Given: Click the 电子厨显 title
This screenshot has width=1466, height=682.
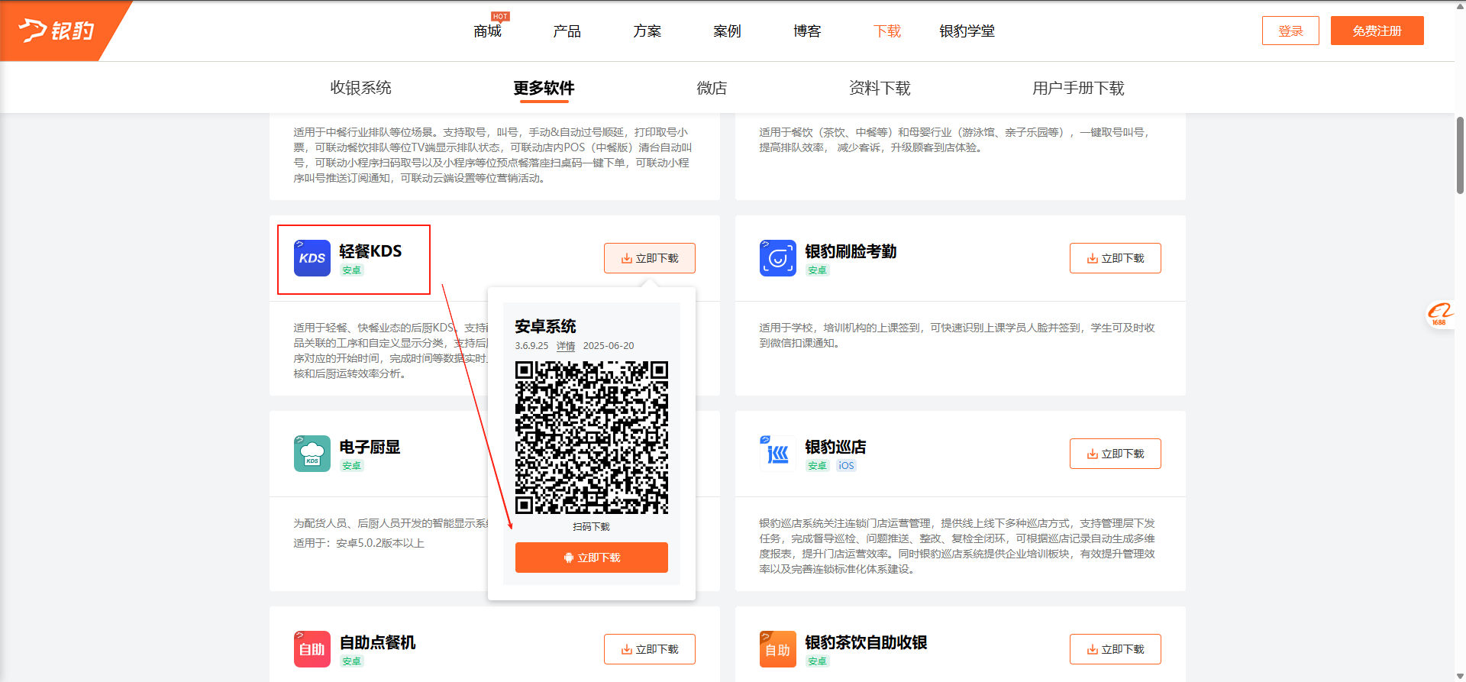Looking at the screenshot, I should [370, 447].
